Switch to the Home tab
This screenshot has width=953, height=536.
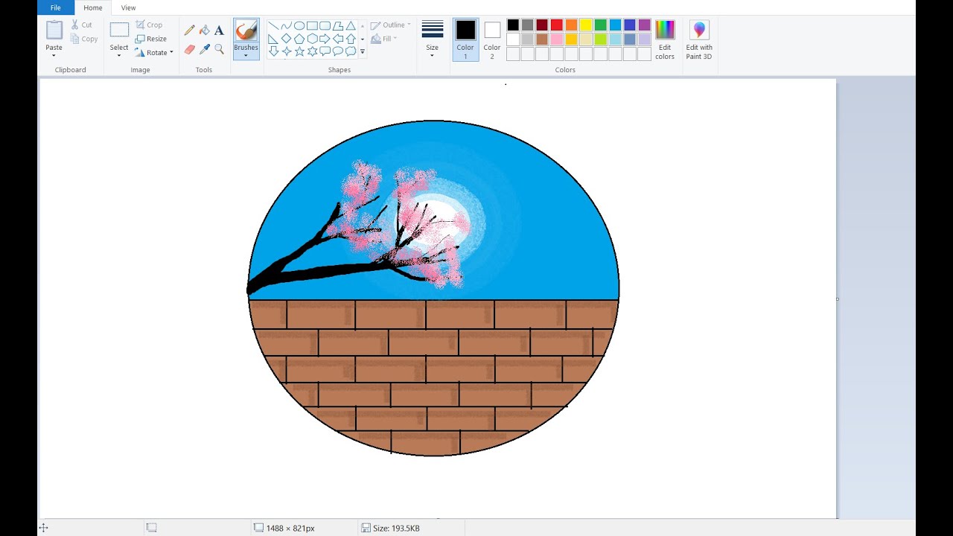[x=93, y=7]
